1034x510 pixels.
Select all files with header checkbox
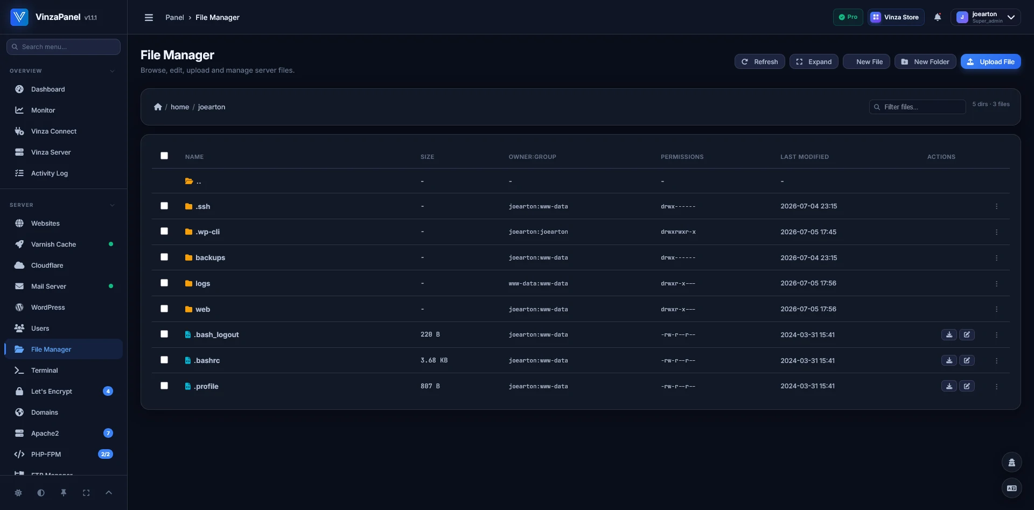164,156
